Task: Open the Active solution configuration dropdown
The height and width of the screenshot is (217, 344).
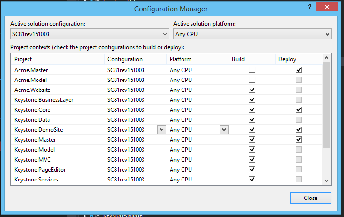Action: [89, 34]
